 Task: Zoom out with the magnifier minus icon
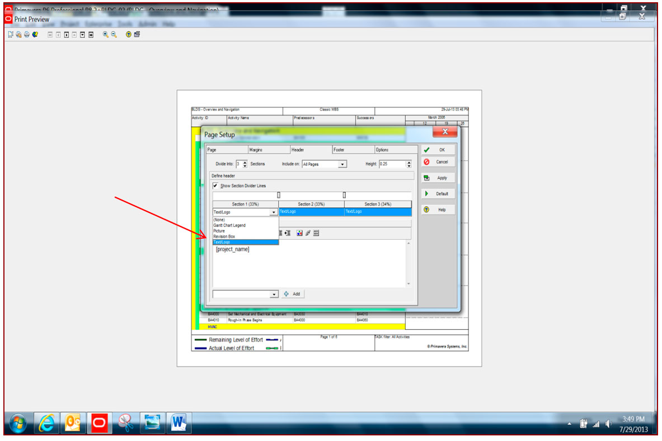coord(114,35)
